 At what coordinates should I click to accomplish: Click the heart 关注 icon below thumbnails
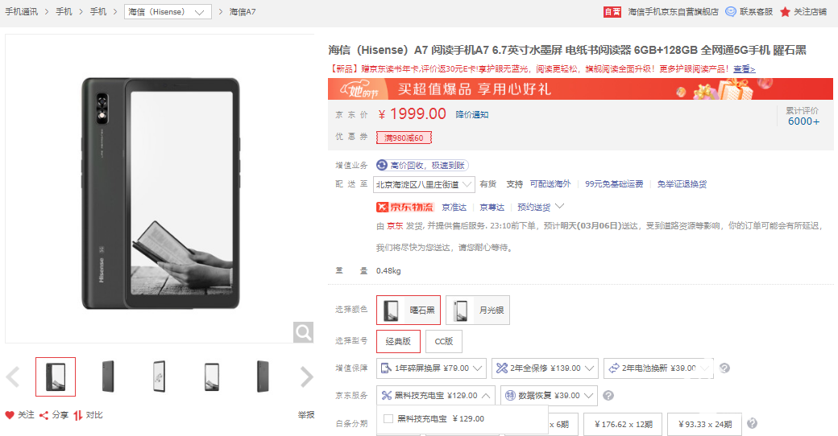[10, 415]
